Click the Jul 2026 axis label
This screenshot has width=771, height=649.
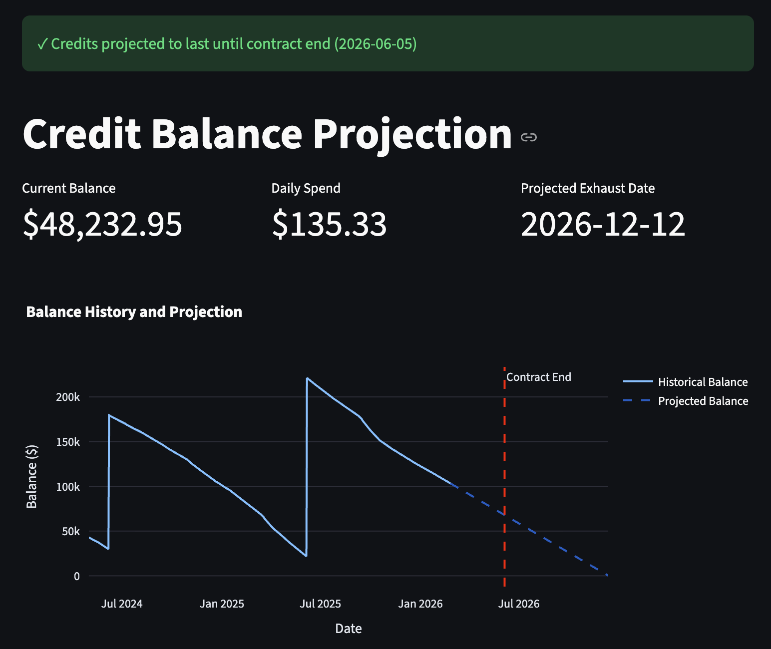518,603
